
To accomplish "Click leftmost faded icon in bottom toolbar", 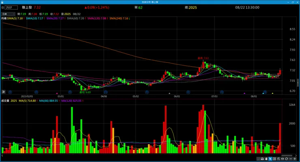I will click(x=258, y=159).
